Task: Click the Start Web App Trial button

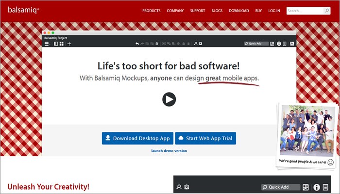Action: tap(205, 138)
